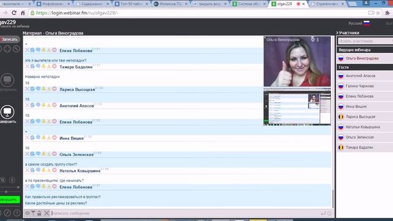Image resolution: width=393 pixels, height=221 pixels.
Task: Click the green Завершить button
Action: click(10, 200)
